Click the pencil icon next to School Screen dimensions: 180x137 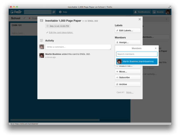tap(24, 18)
